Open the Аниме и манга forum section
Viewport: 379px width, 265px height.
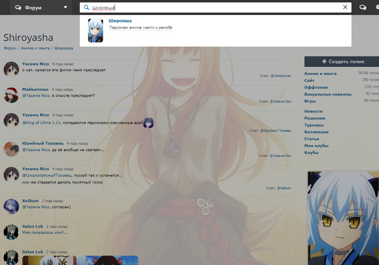[x=320, y=74]
